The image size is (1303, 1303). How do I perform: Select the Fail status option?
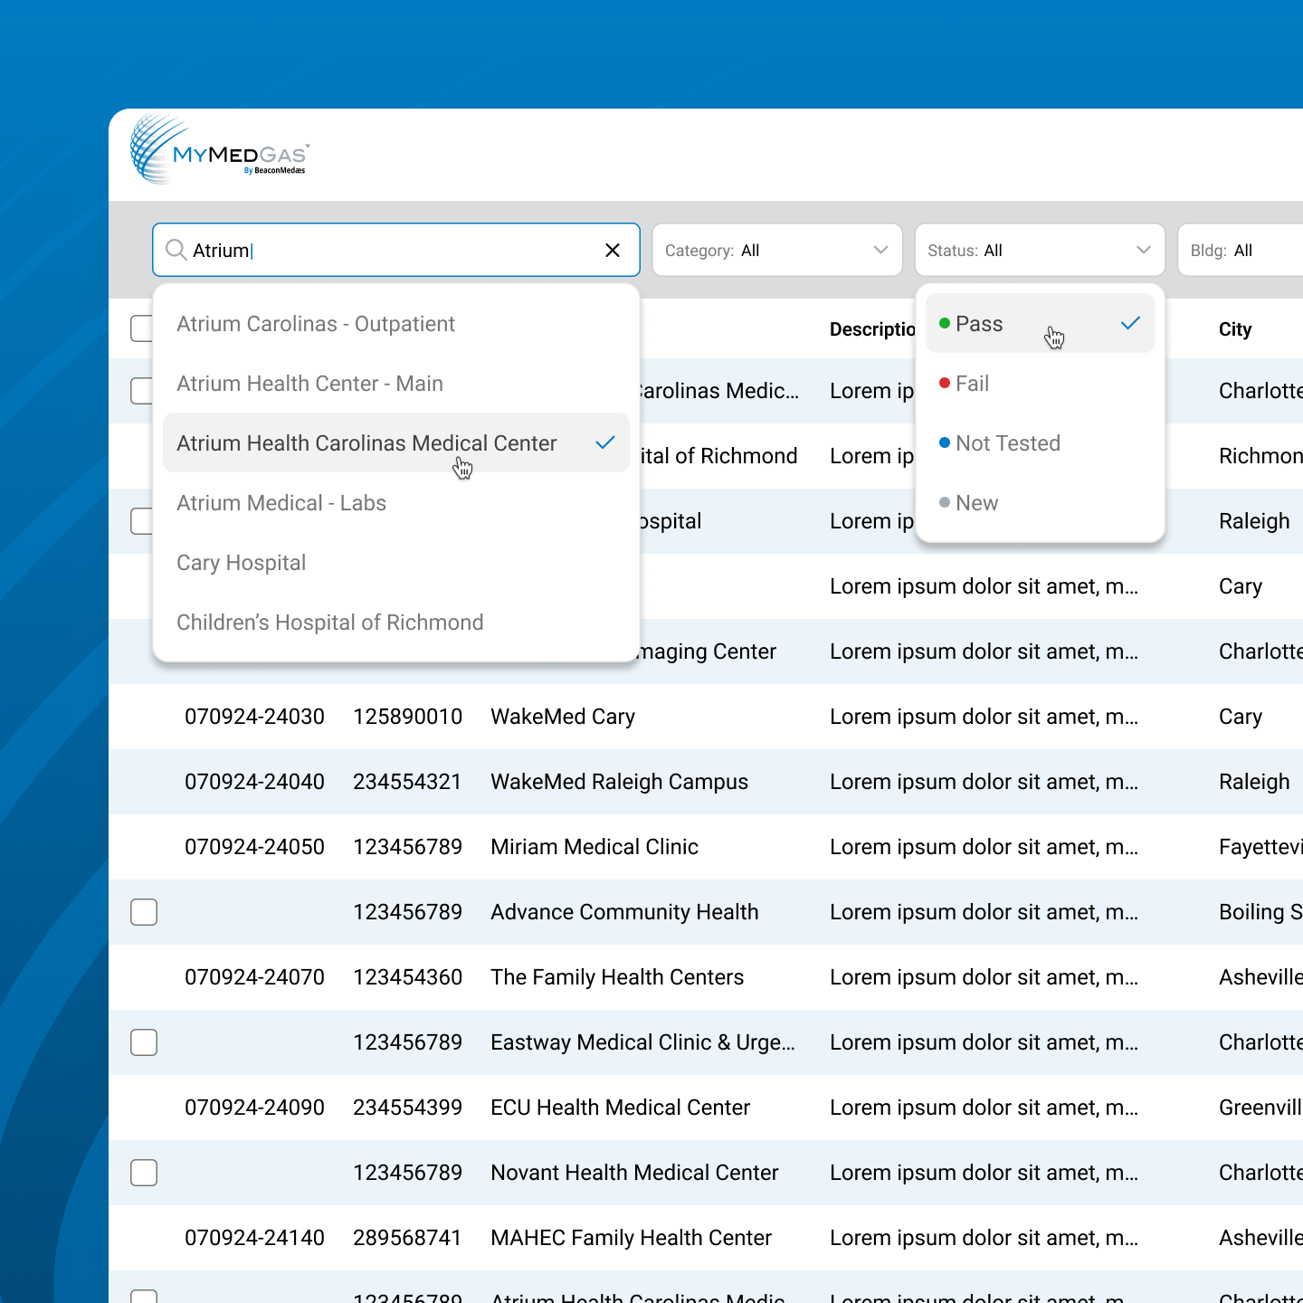[x=1040, y=384]
